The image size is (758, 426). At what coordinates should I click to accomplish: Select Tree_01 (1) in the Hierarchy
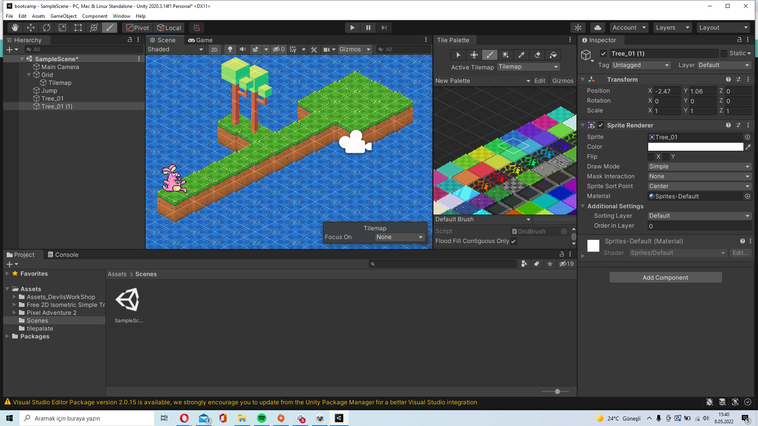point(57,106)
